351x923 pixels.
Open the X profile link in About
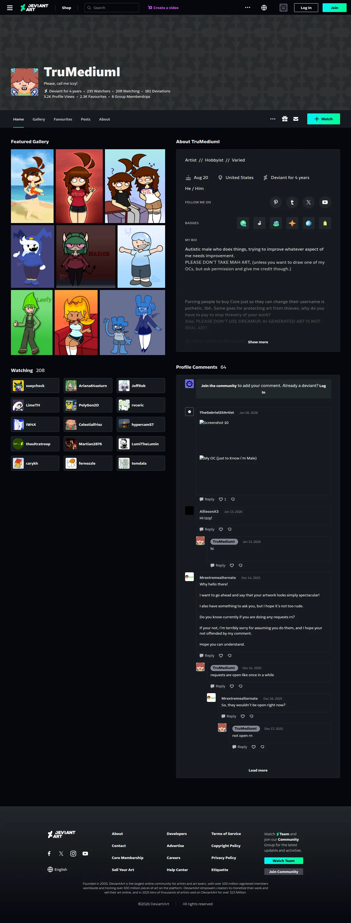(308, 202)
